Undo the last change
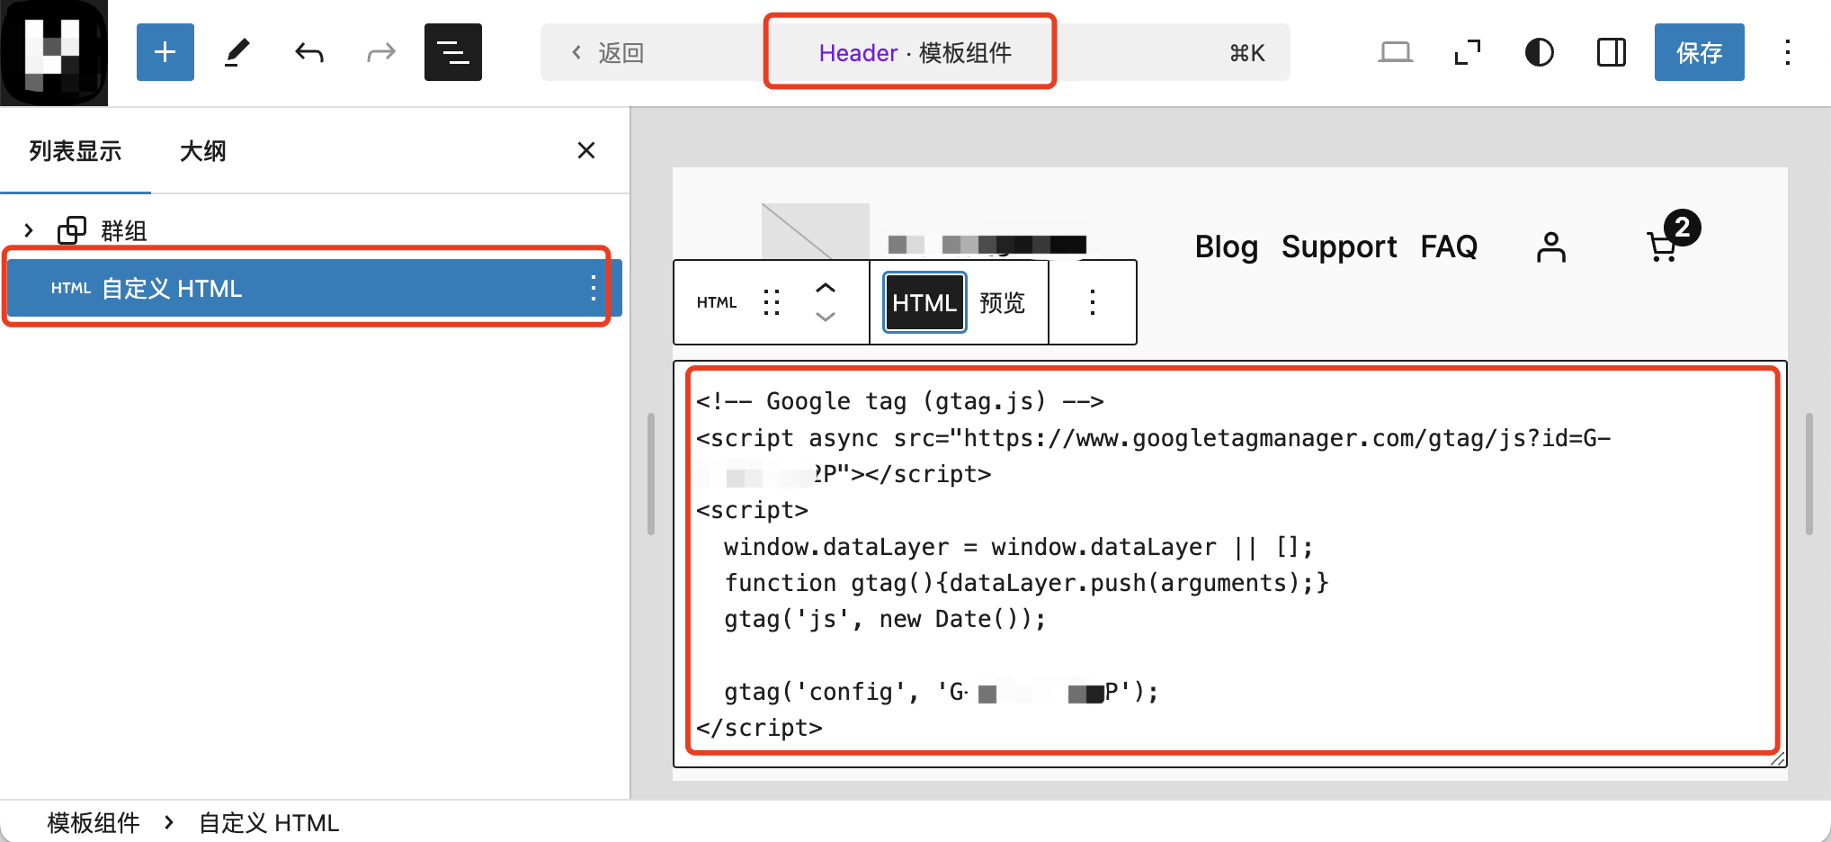The height and width of the screenshot is (842, 1831). click(309, 52)
